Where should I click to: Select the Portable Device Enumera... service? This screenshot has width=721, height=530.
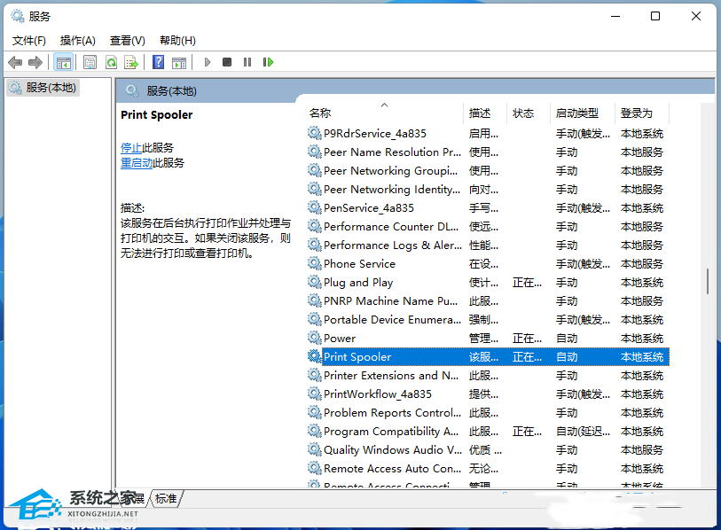point(488,319)
